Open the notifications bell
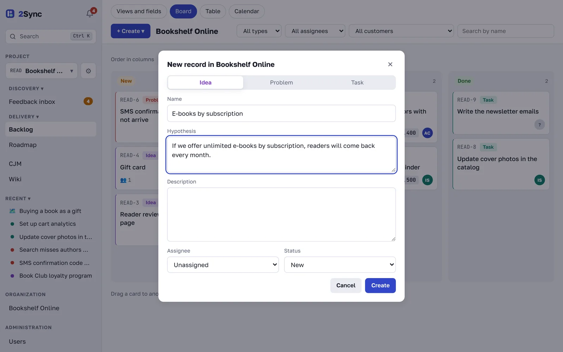Screen dimensions: 563x352 coord(90,13)
